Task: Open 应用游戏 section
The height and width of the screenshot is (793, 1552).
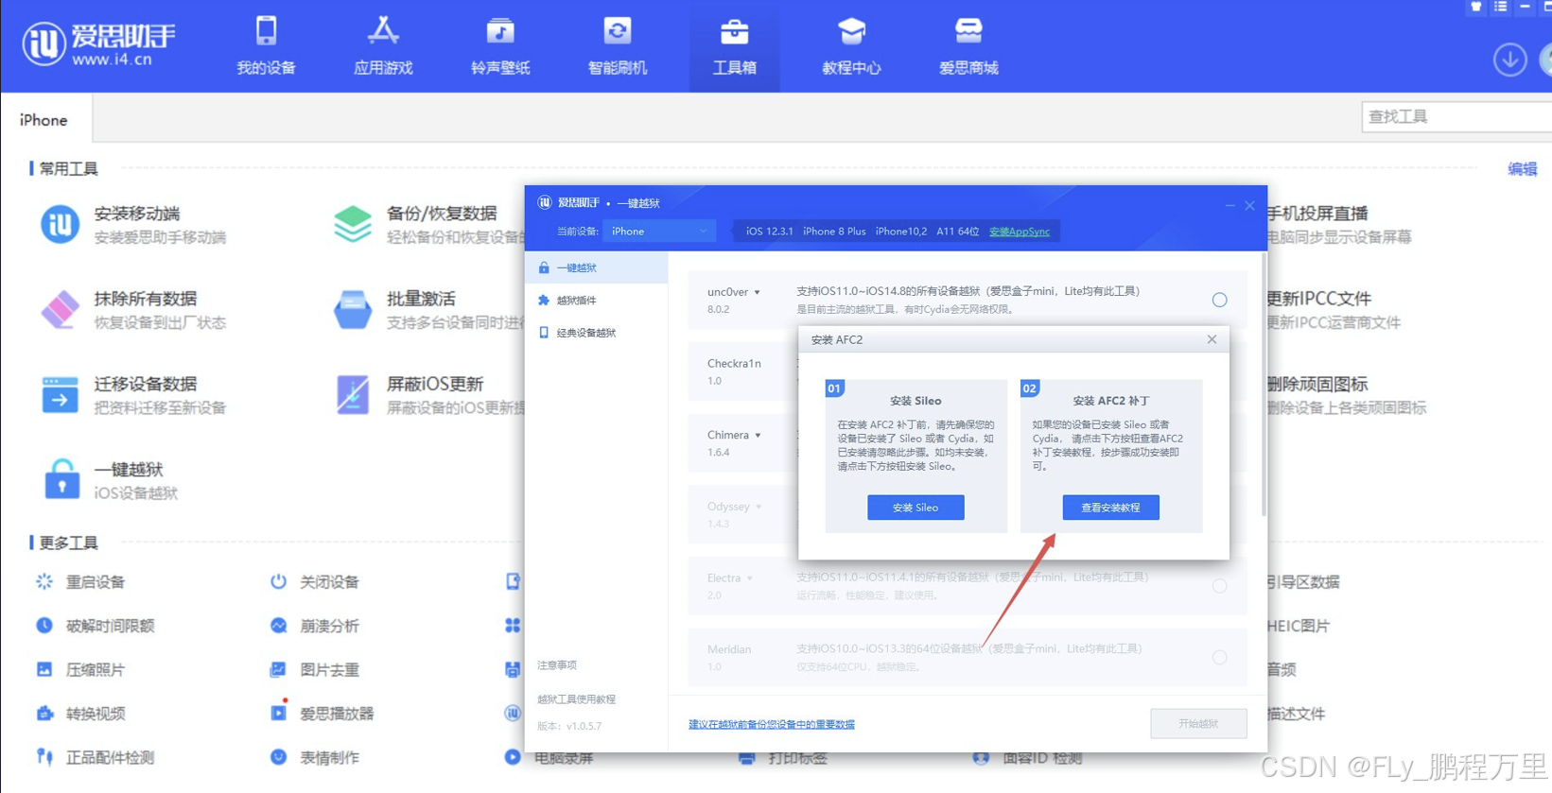Action: [383, 46]
